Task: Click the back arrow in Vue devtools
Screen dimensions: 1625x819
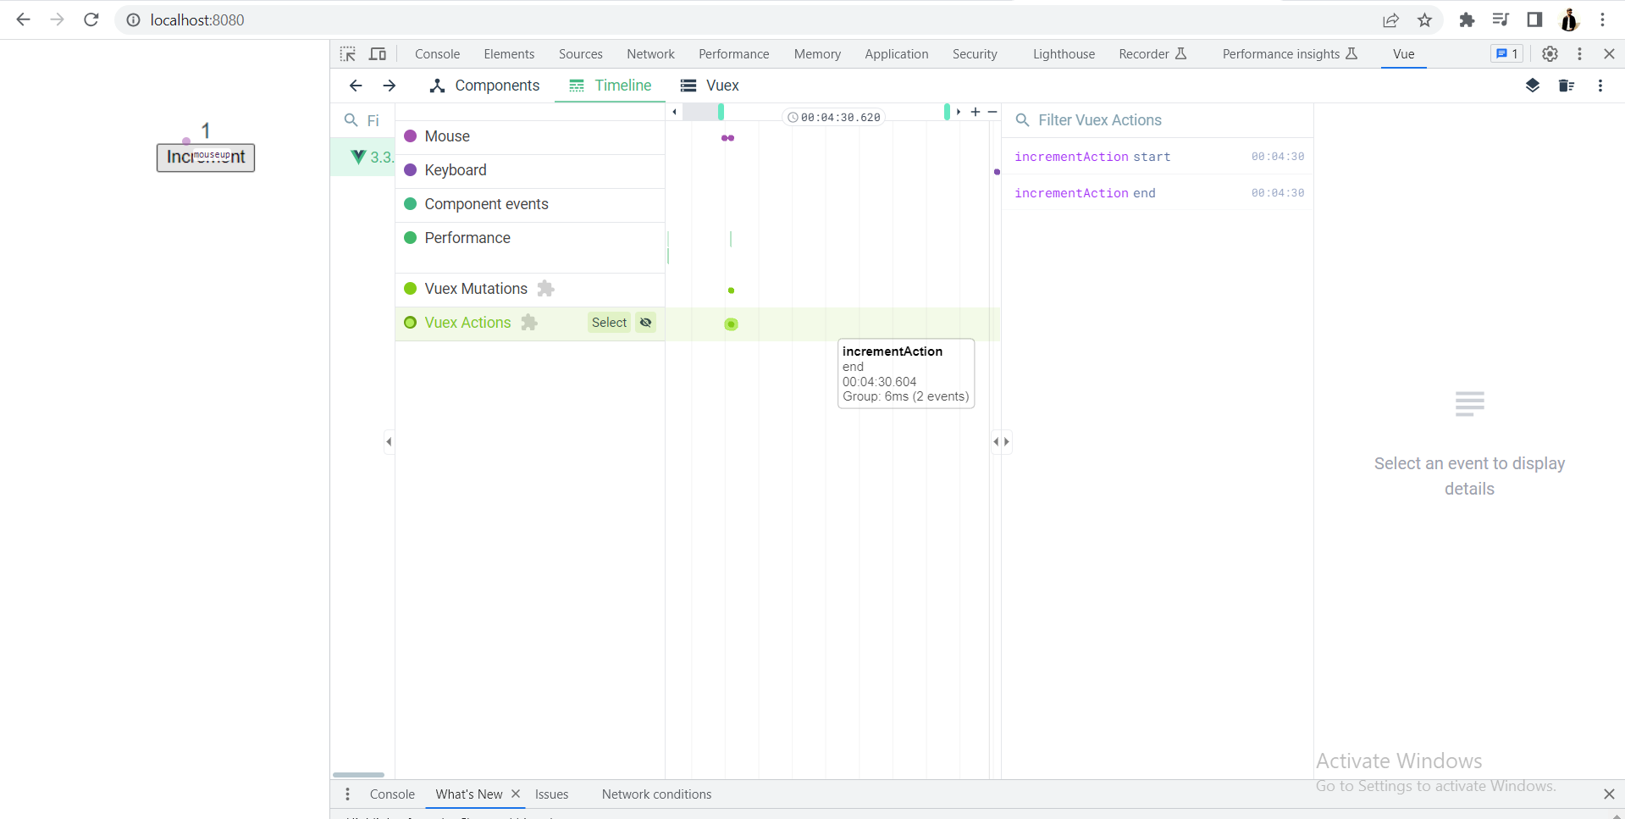Action: pyautogui.click(x=355, y=86)
